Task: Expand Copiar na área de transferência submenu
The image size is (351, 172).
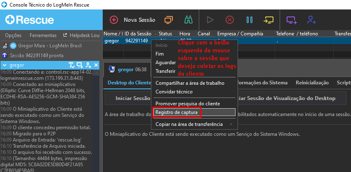Action: (x=194, y=124)
